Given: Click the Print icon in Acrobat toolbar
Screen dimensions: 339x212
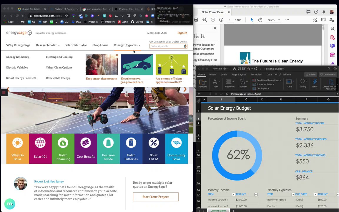Looking at the screenshot, I should (196, 20).
